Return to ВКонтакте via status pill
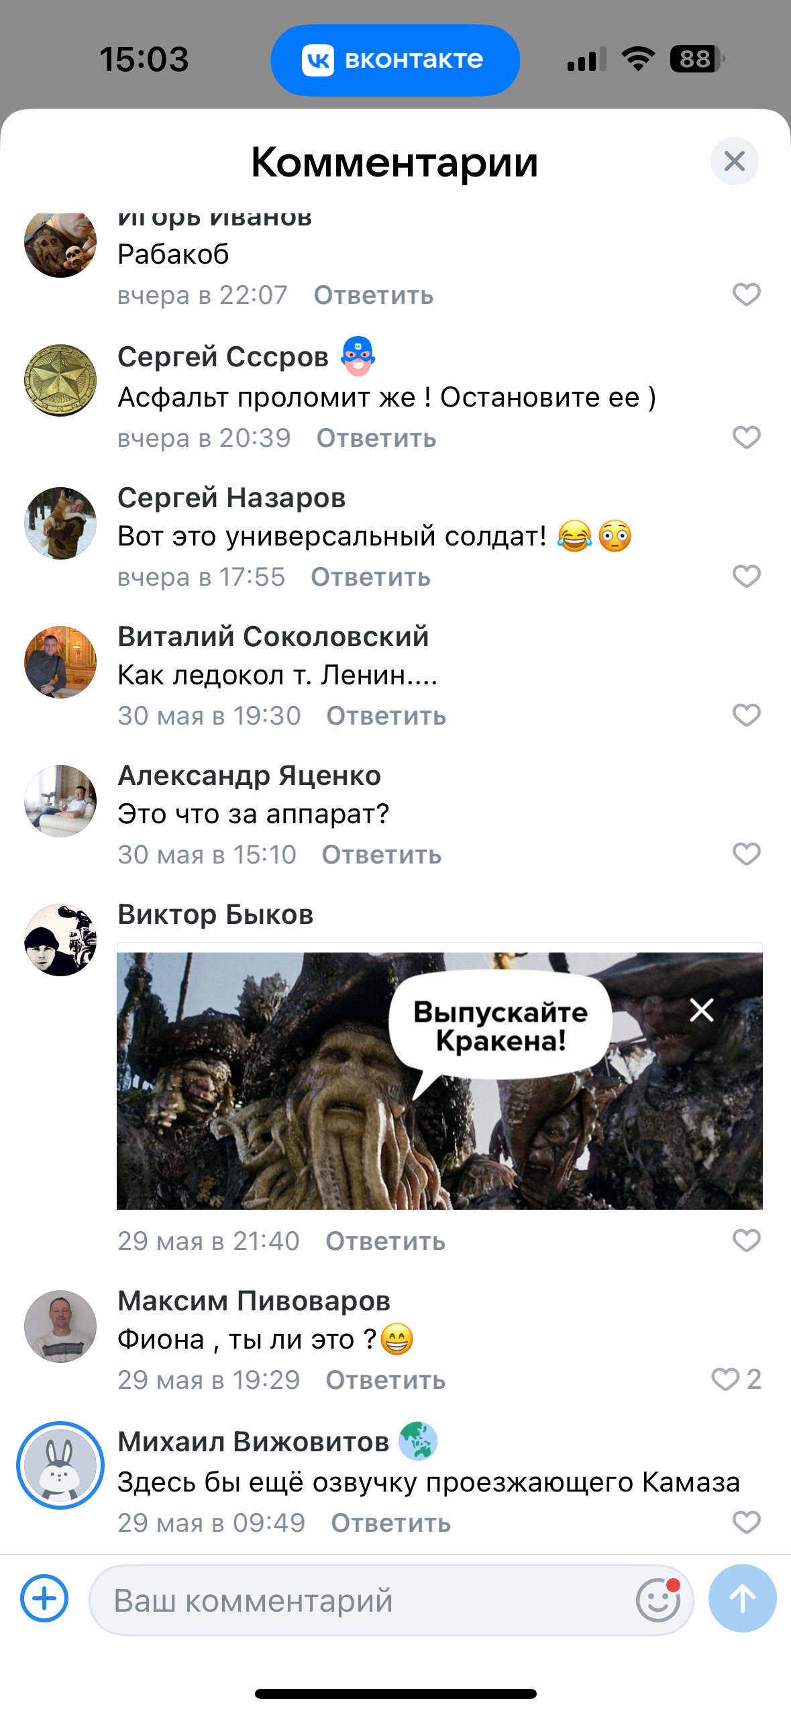This screenshot has height=1715, width=791. point(395,60)
